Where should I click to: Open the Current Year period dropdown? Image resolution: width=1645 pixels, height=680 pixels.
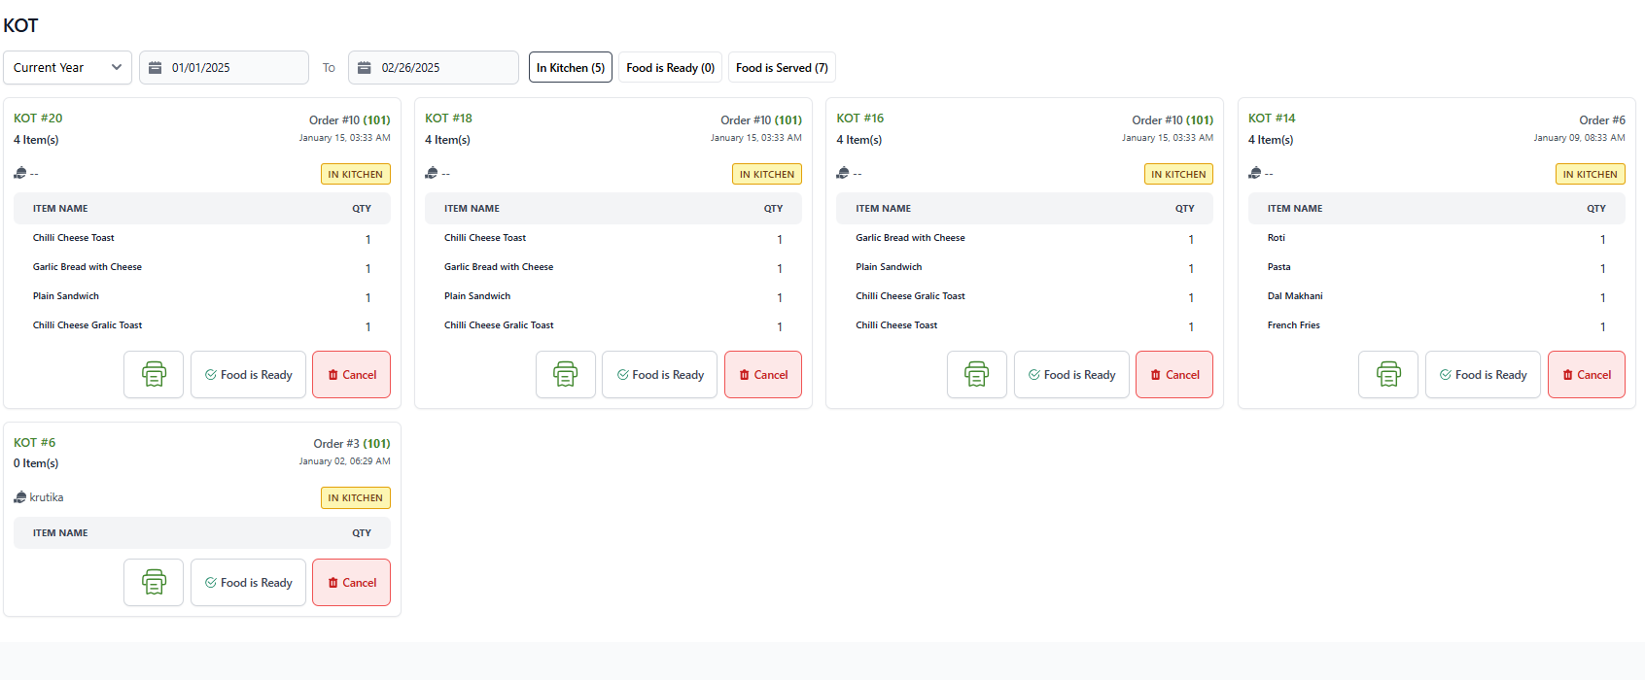click(67, 68)
